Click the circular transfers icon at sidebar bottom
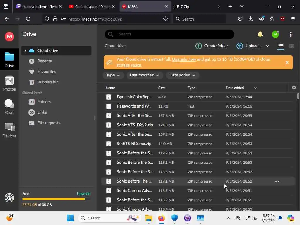The image size is (300, 225). click(9, 198)
